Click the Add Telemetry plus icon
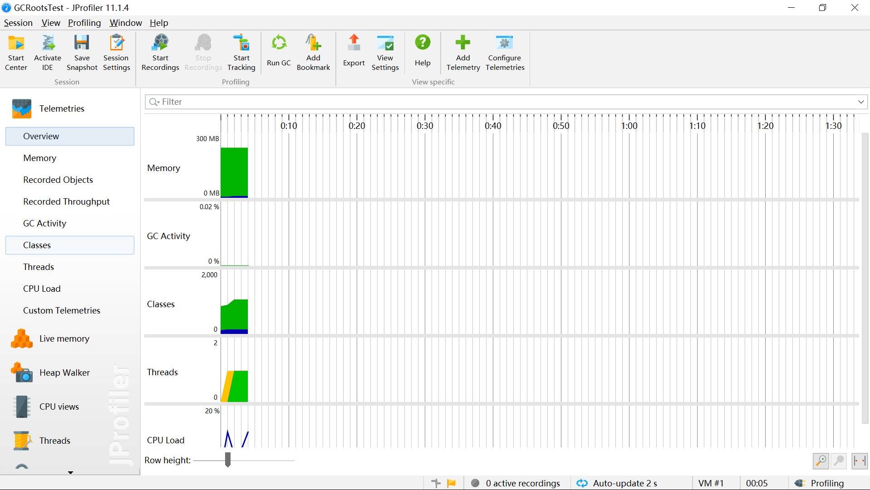This screenshot has width=870, height=490. 463,44
